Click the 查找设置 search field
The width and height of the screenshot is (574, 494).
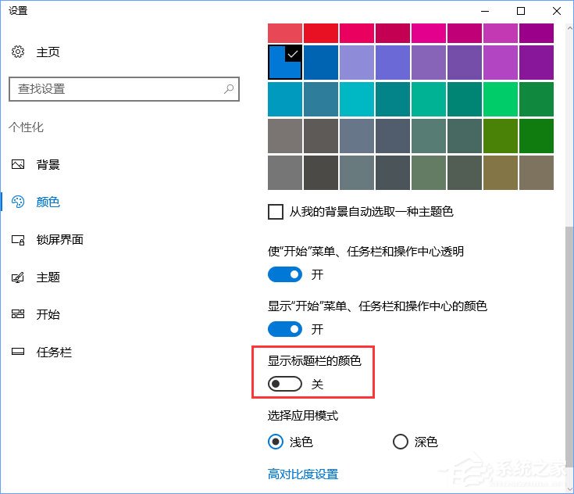pos(117,89)
